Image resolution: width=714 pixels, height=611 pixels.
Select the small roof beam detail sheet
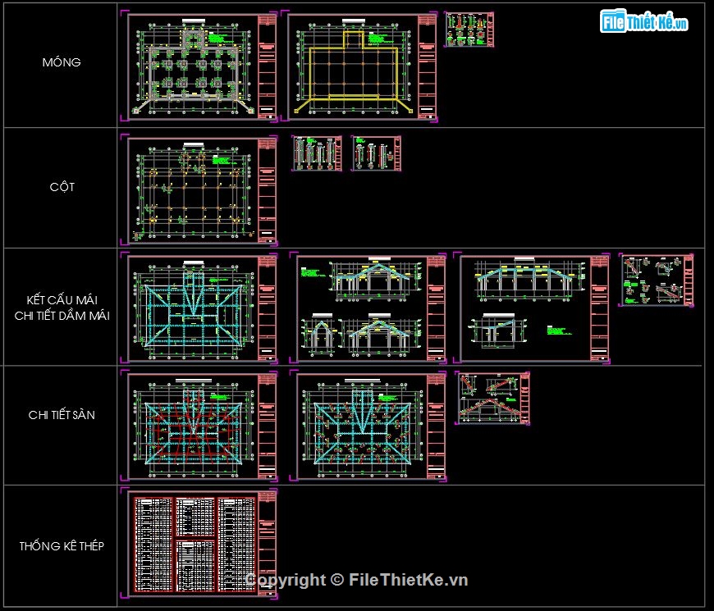[657, 280]
